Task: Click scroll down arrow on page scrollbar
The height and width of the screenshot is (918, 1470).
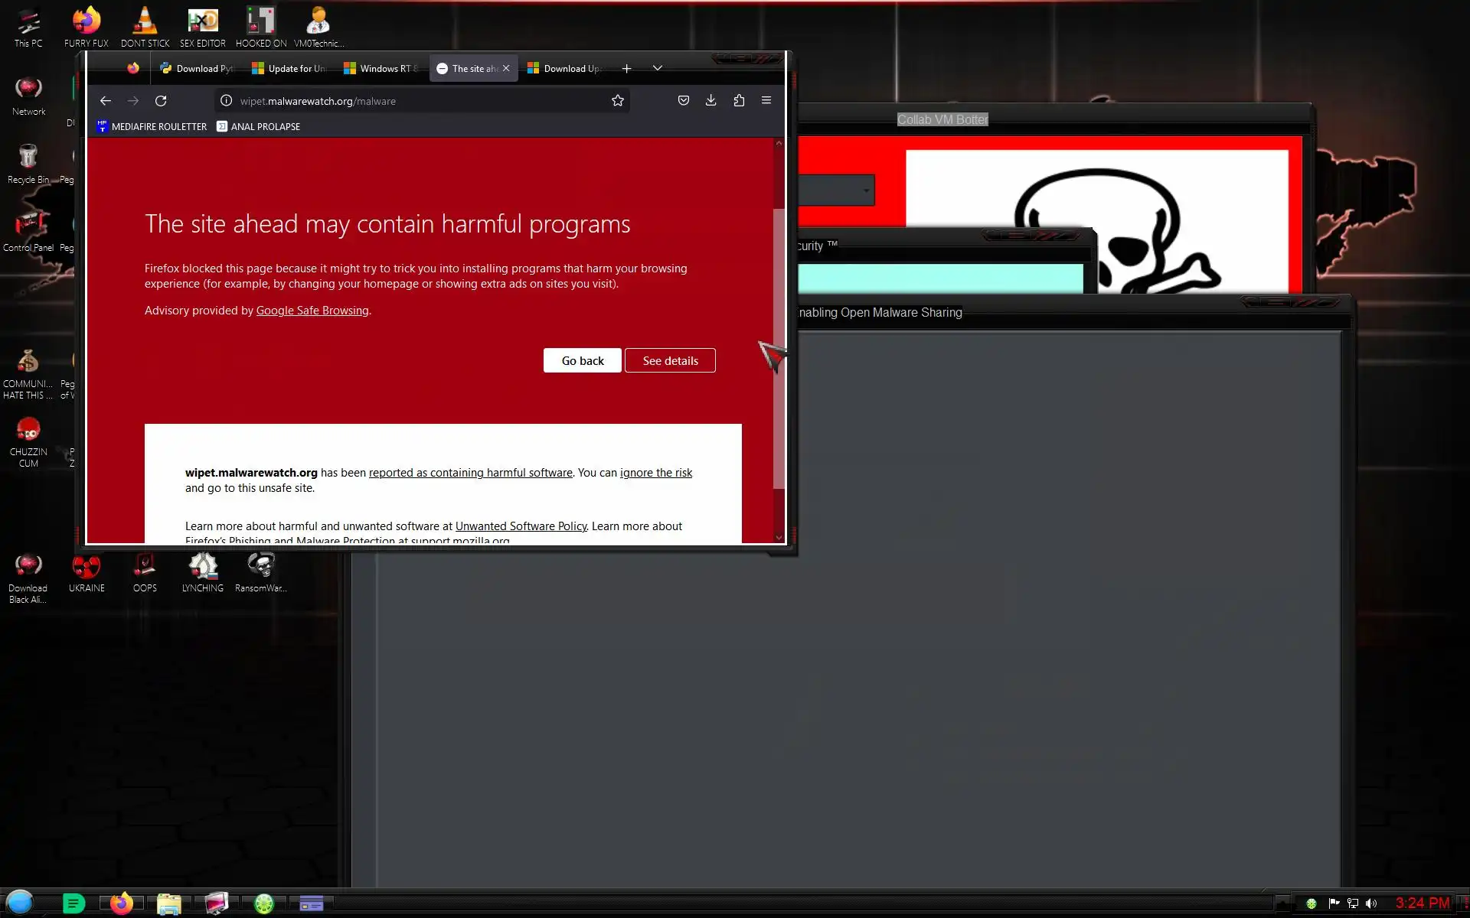Action: point(779,537)
